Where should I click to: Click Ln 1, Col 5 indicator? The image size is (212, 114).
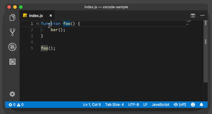coord(92,105)
